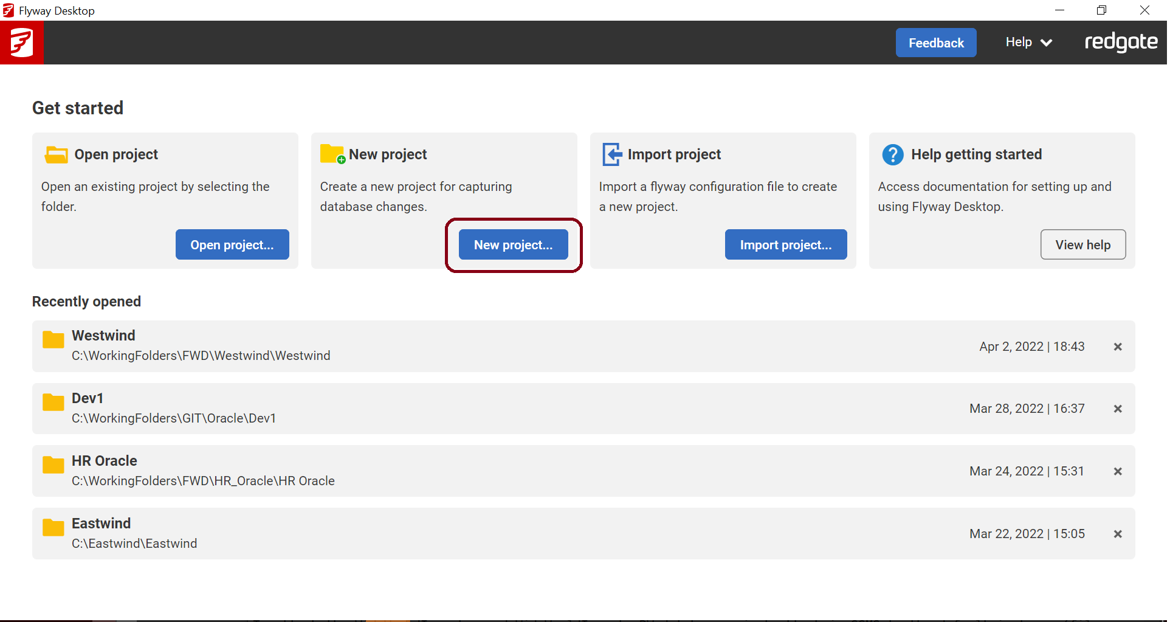Click the folder icon beside Westwind
This screenshot has height=622, width=1170.
click(53, 340)
